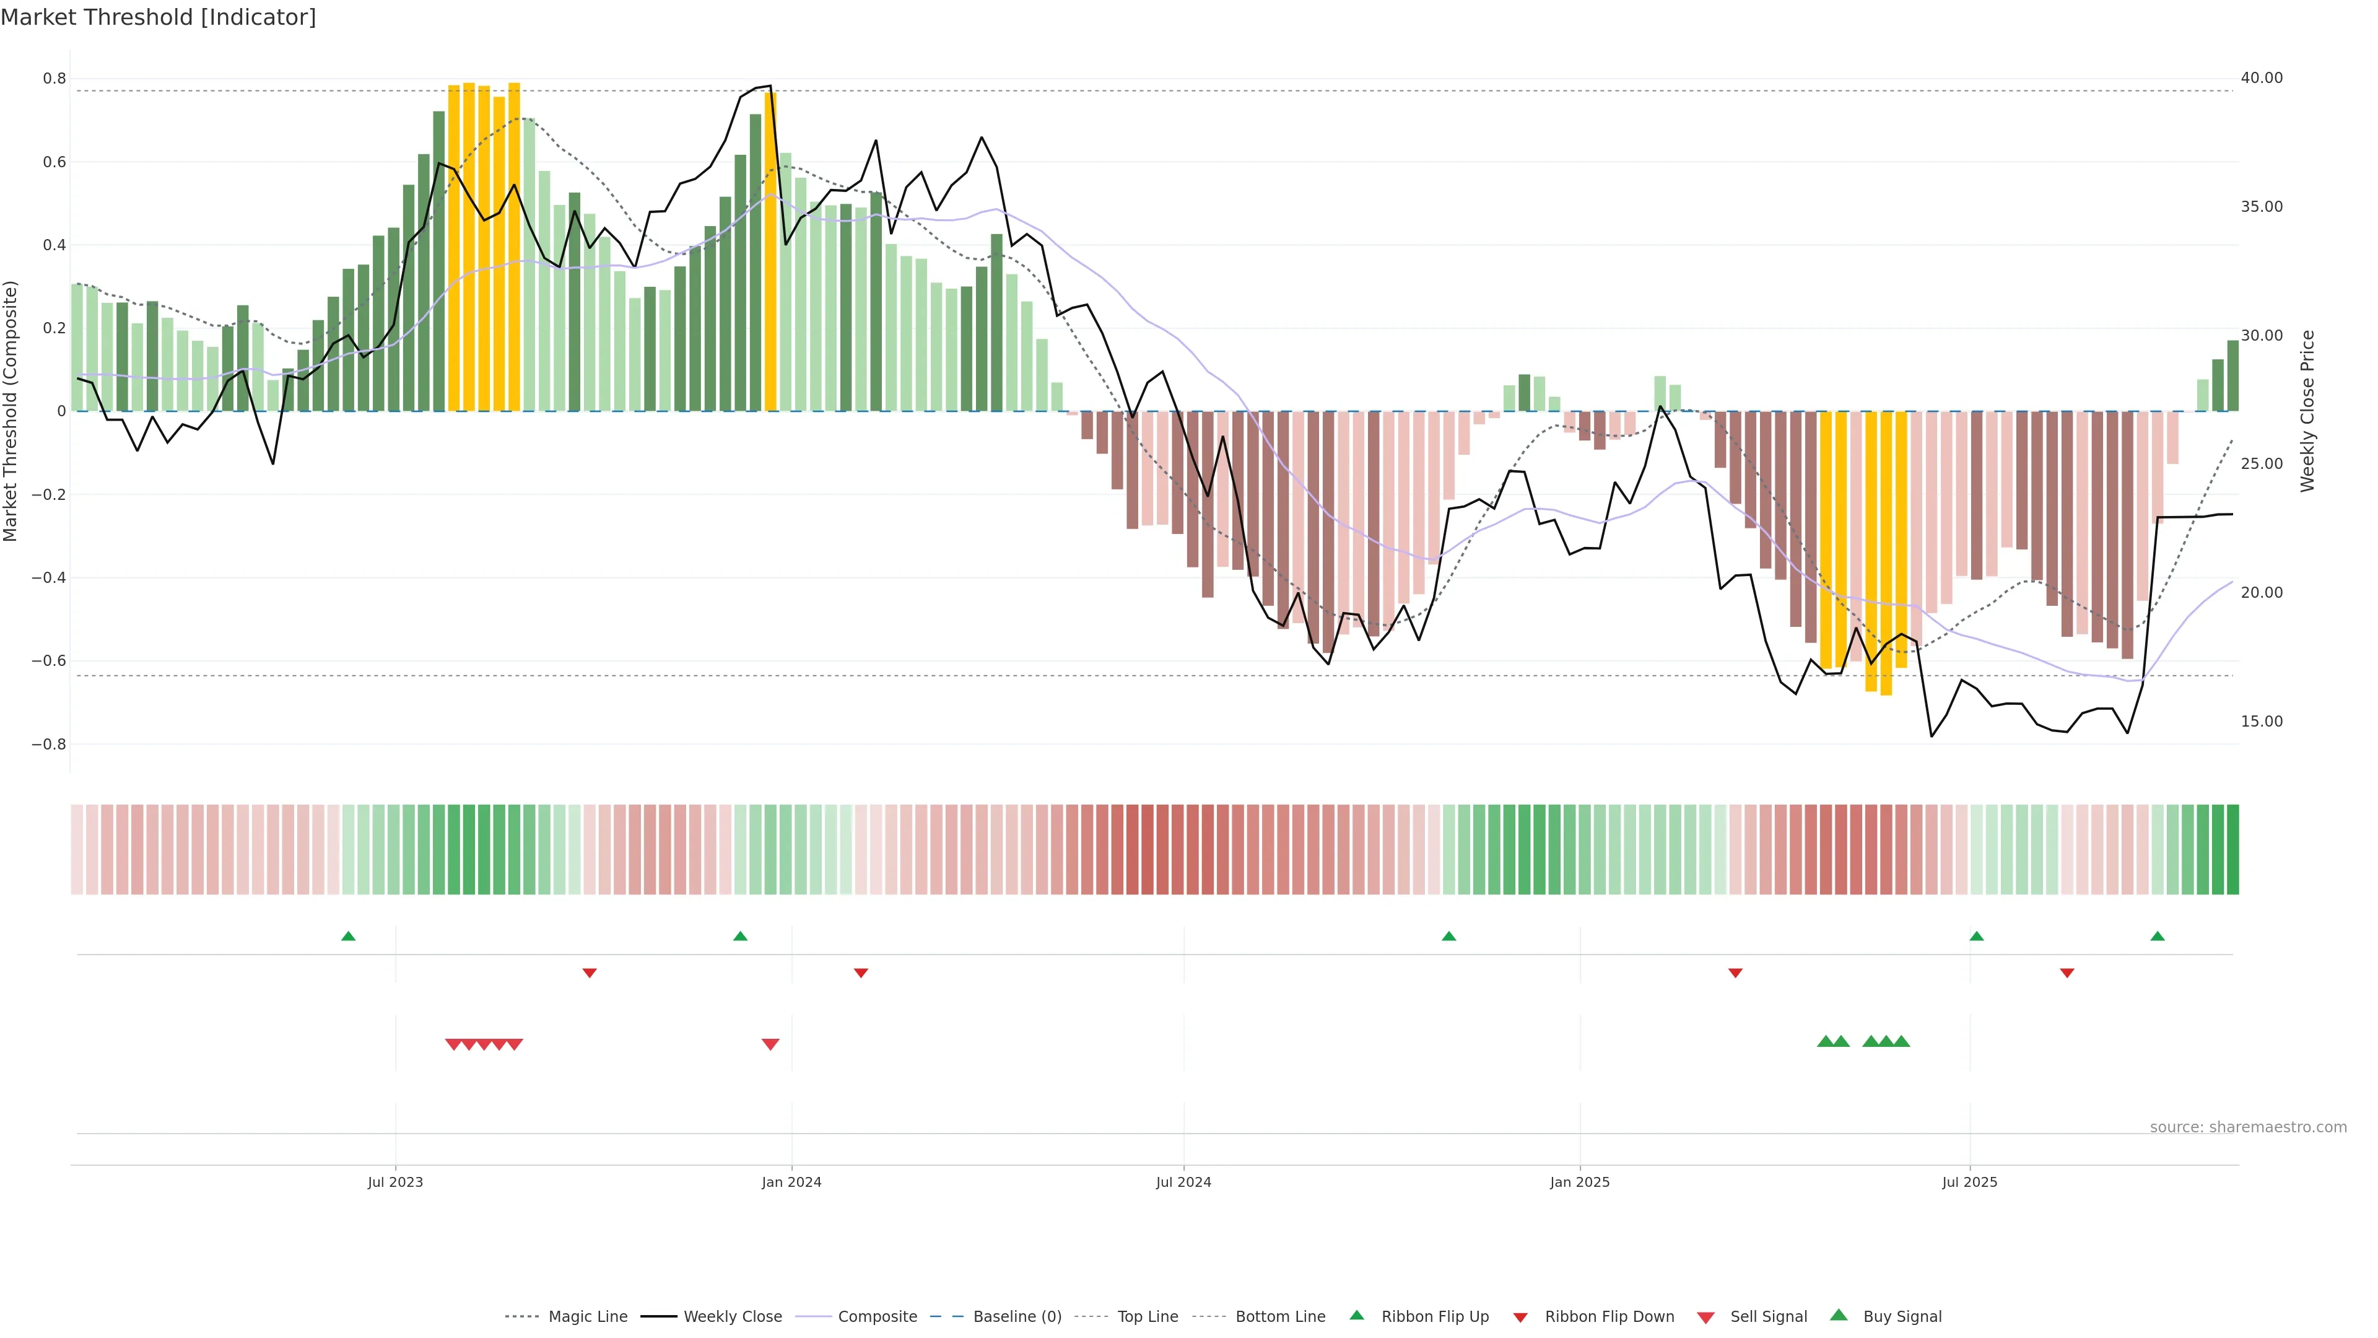2378x1338 pixels.
Task: Click the source: sharemaestro.com text
Action: pos(2248,1127)
